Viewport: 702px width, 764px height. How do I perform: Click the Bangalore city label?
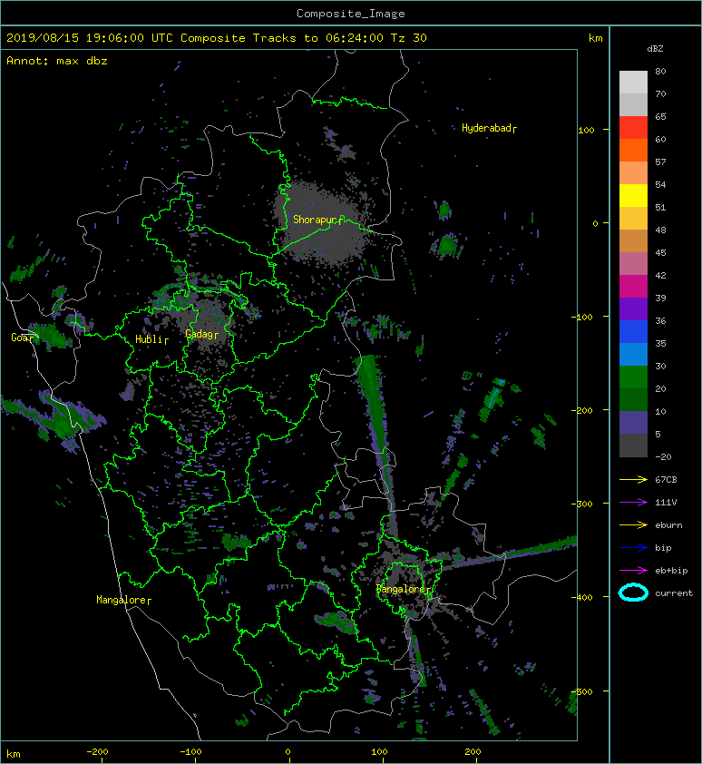pyautogui.click(x=404, y=589)
